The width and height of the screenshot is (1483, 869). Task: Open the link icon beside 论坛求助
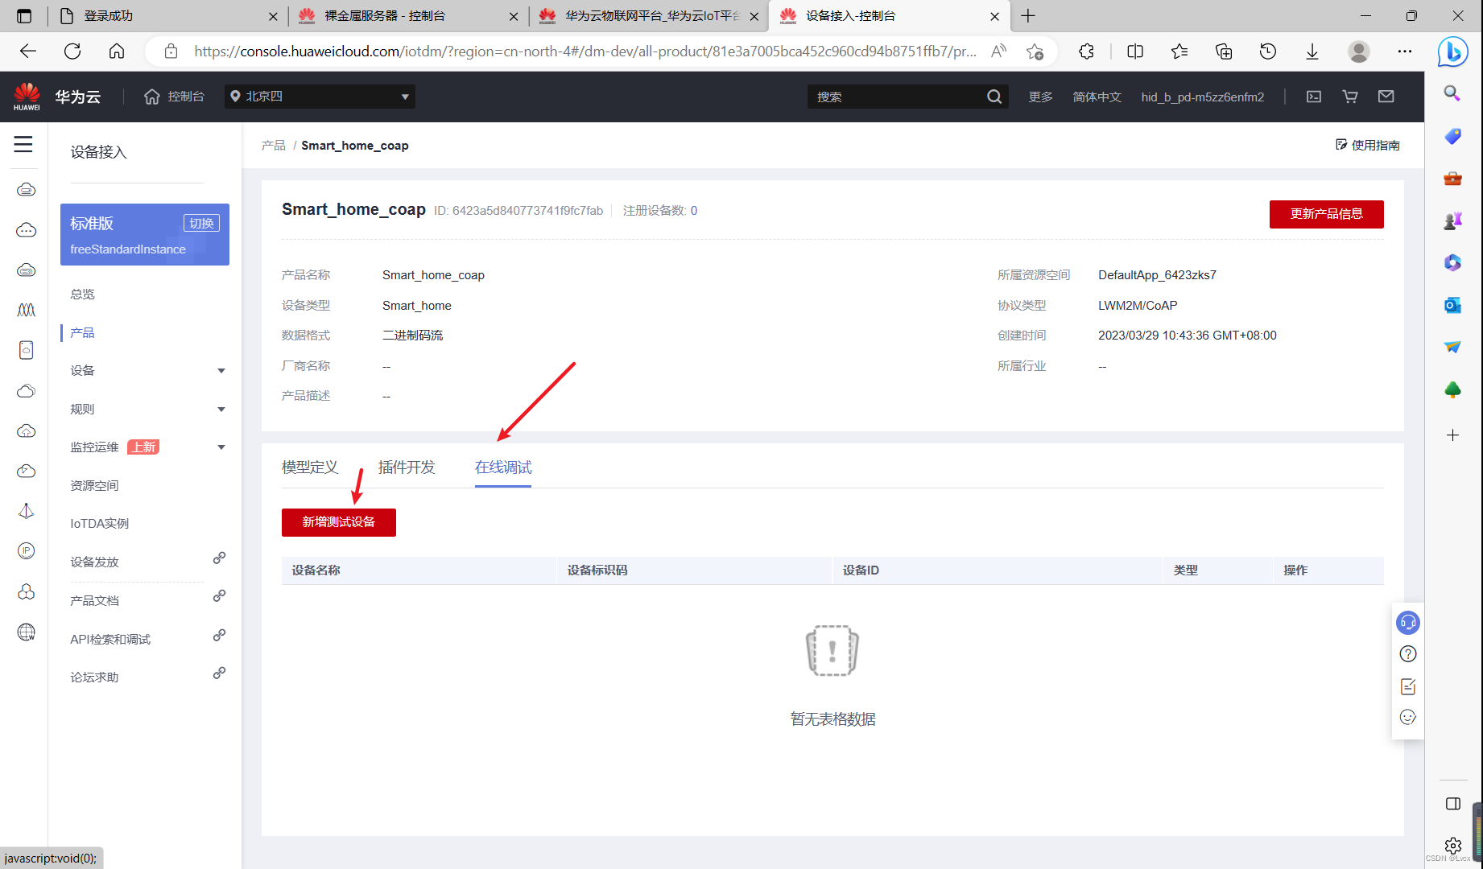[219, 673]
